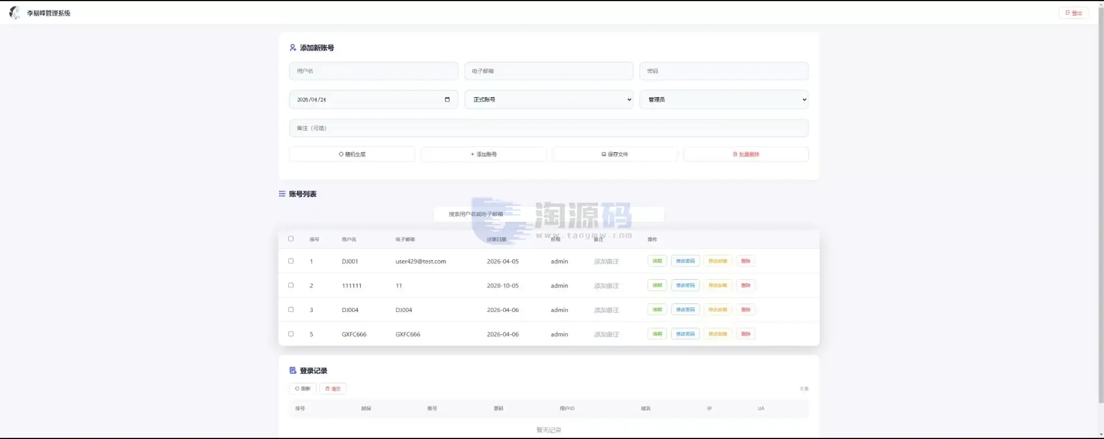Check the box for the DJ001 row
The width and height of the screenshot is (1104, 439).
[291, 261]
